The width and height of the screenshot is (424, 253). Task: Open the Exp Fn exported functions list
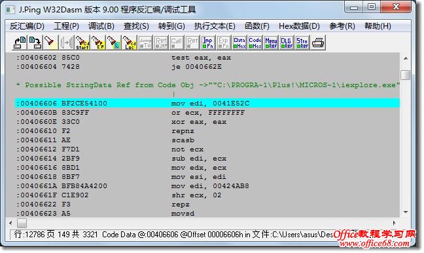tap(224, 43)
